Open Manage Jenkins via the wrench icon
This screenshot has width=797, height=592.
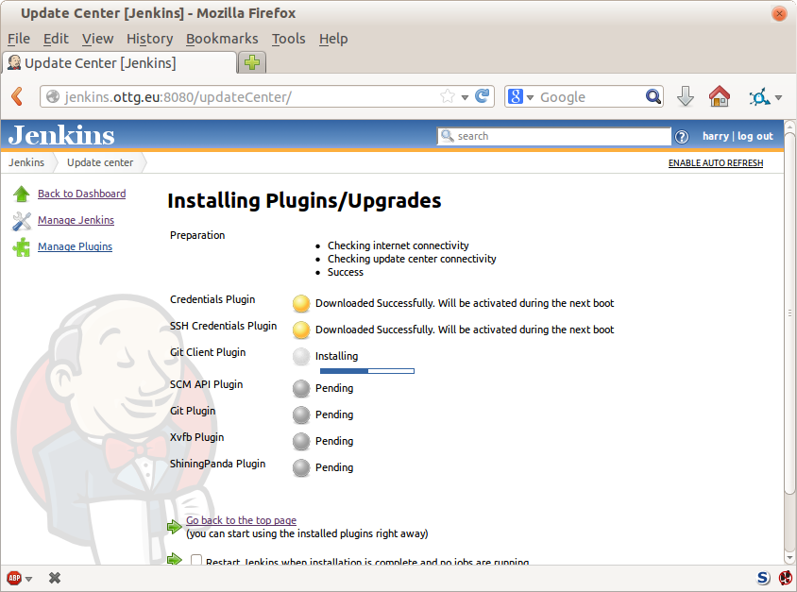tap(20, 220)
